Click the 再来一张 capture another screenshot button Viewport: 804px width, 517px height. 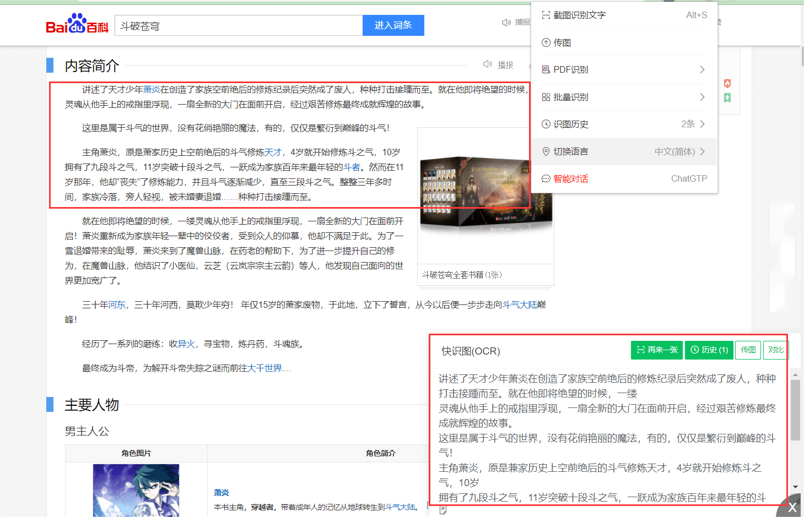656,350
